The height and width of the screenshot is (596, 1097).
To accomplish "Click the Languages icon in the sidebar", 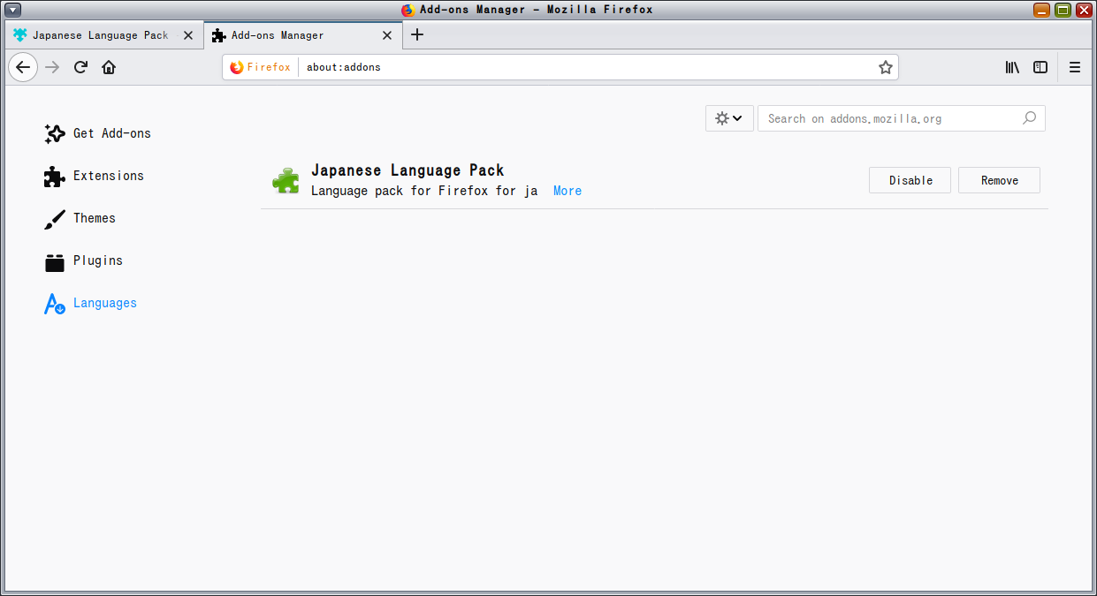I will 55,304.
